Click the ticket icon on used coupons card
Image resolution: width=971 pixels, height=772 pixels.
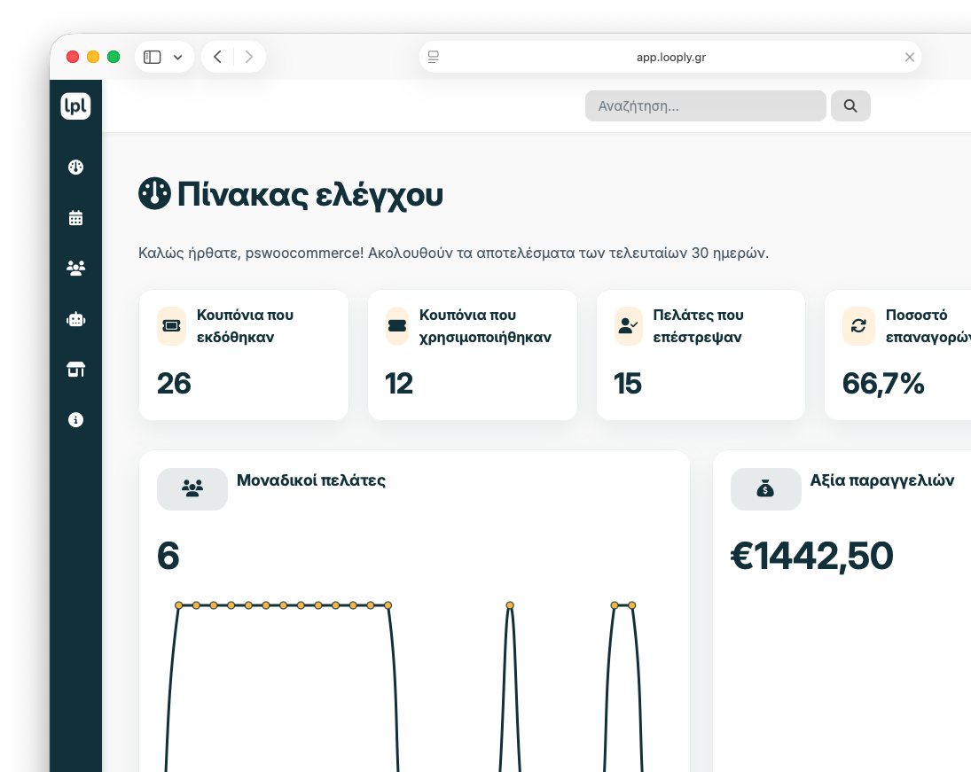click(398, 326)
